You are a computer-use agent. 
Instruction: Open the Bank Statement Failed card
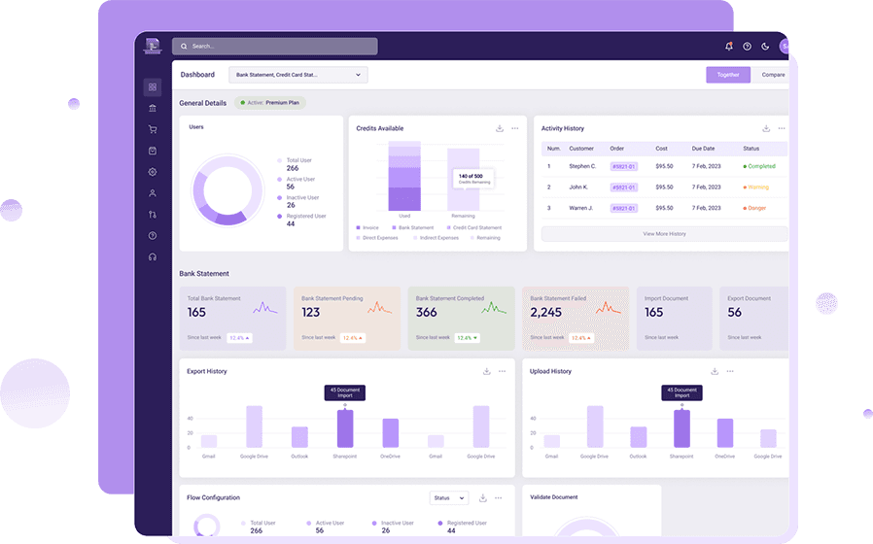(576, 319)
